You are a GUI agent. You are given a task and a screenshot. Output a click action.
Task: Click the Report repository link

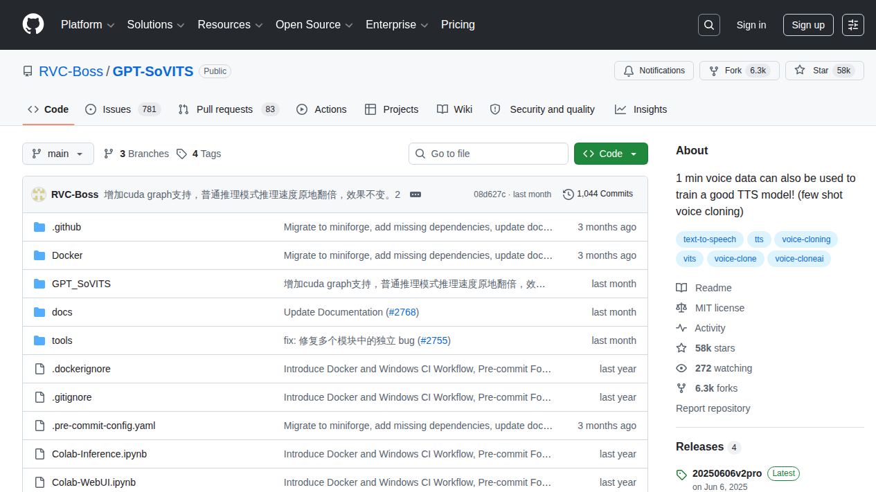(x=713, y=408)
